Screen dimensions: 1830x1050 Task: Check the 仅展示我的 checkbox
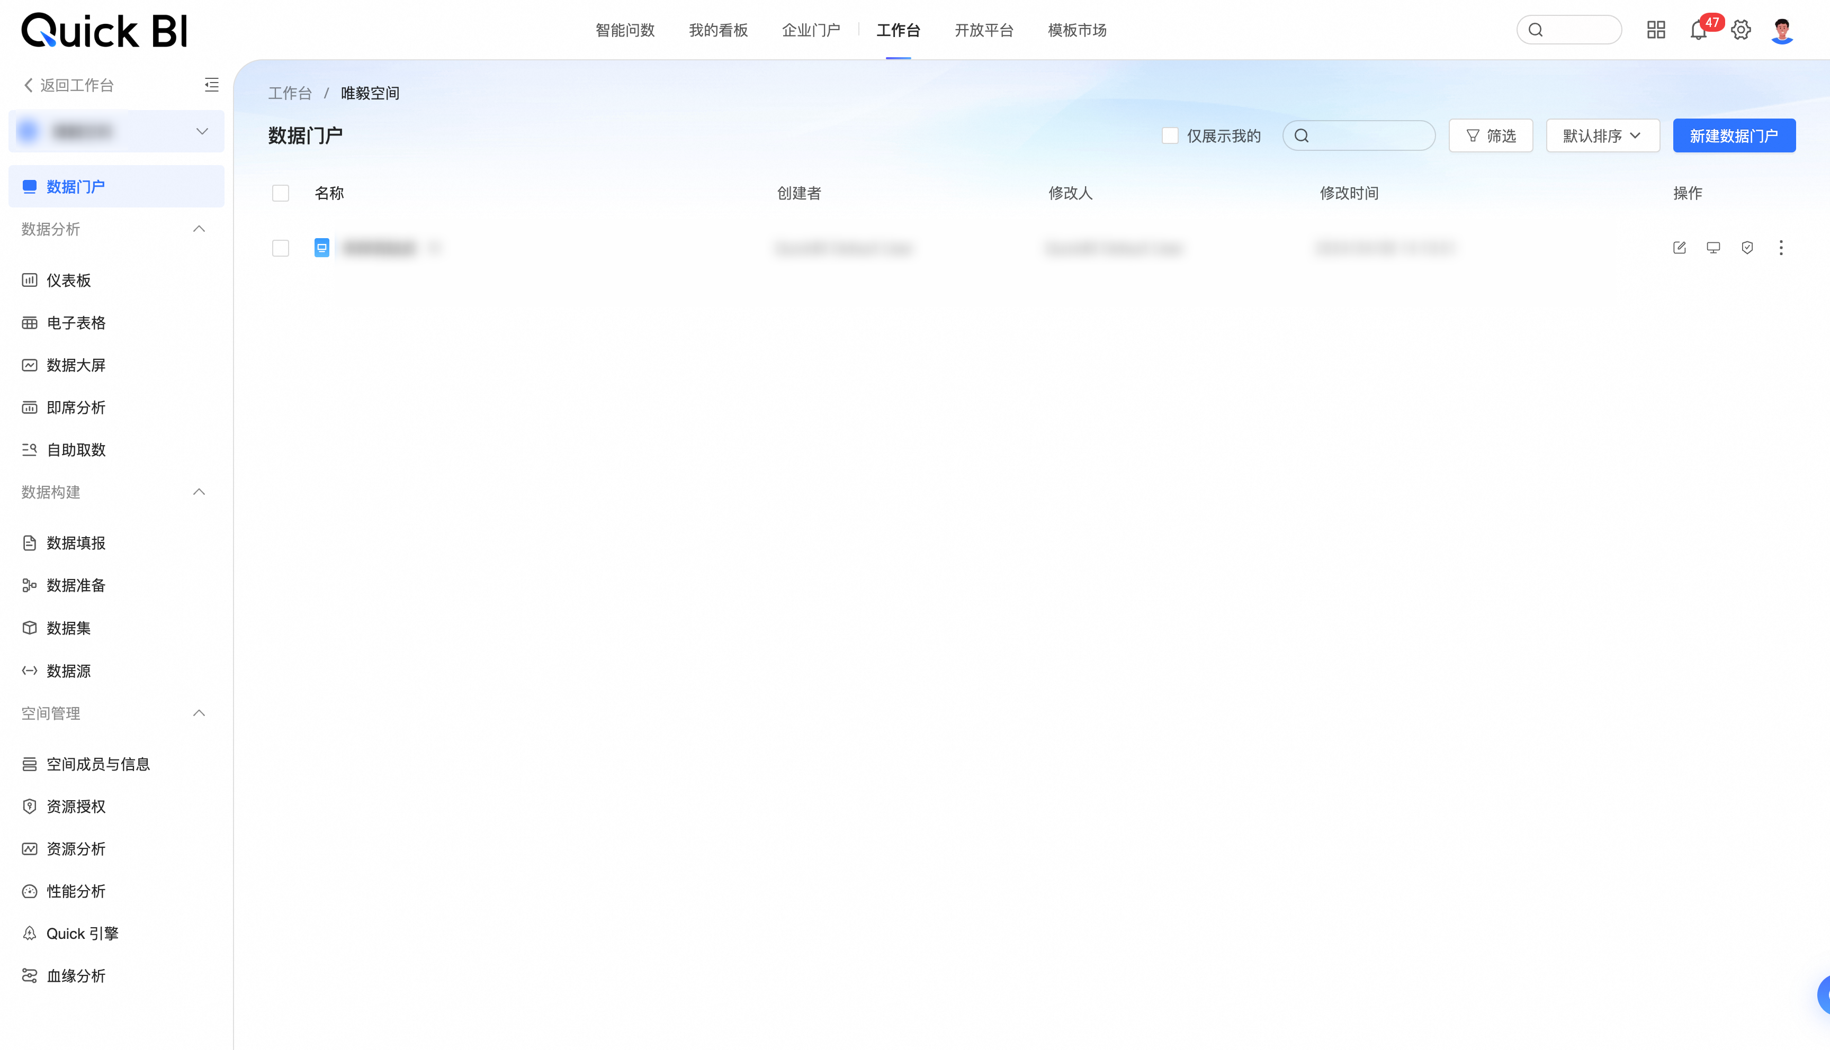pyautogui.click(x=1170, y=135)
